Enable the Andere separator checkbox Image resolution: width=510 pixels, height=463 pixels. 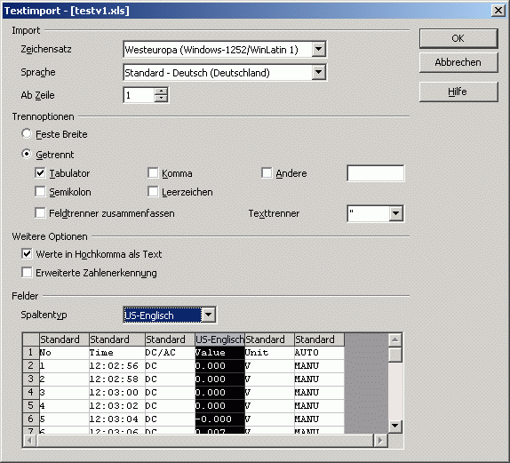[x=267, y=172]
